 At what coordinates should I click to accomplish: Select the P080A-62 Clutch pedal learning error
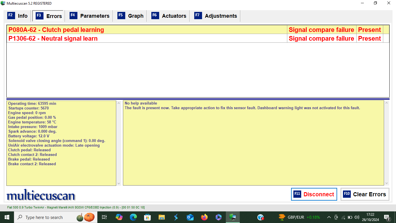(56, 30)
